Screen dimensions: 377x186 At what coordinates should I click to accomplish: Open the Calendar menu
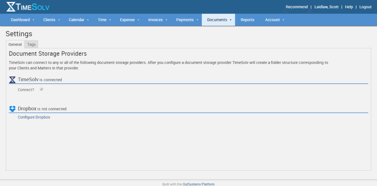(x=77, y=20)
